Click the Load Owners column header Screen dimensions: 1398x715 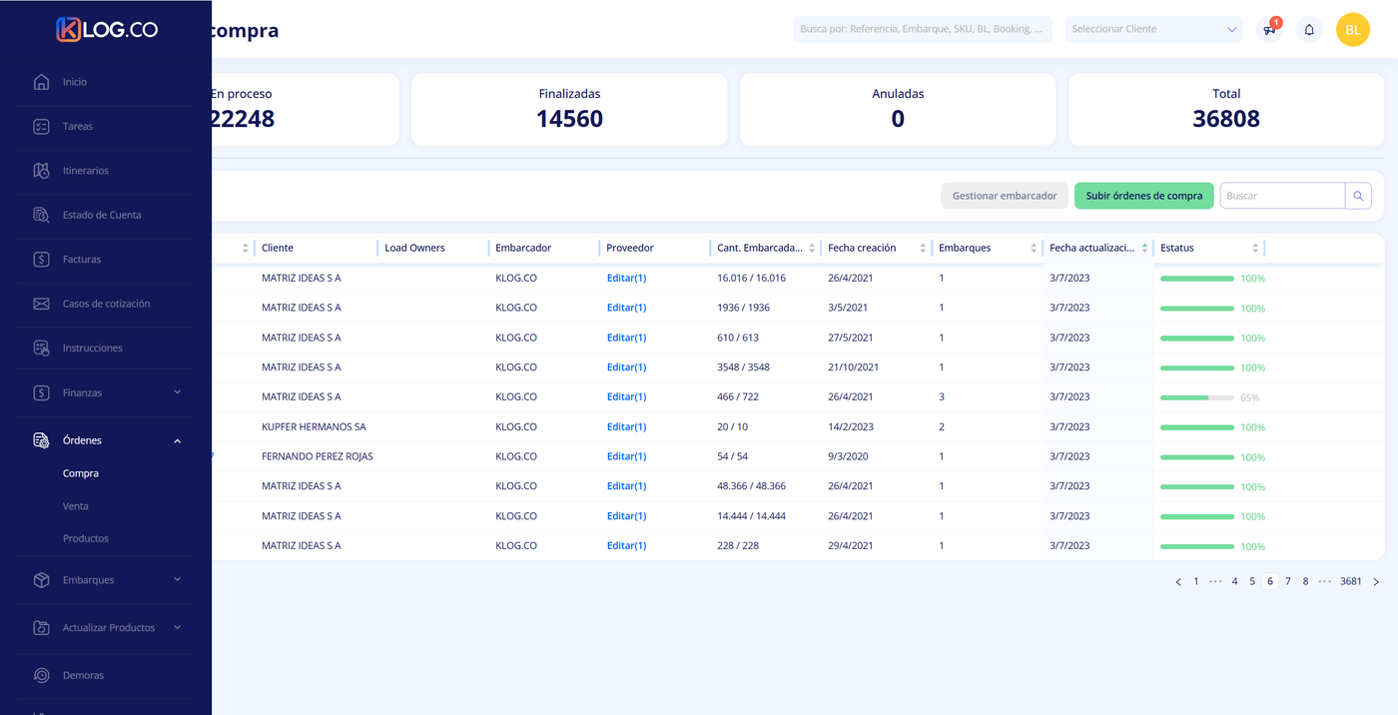pyautogui.click(x=414, y=248)
